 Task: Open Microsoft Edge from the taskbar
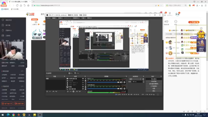(x=8, y=115)
